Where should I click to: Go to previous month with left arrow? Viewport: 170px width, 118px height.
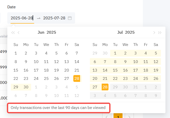(19, 32)
